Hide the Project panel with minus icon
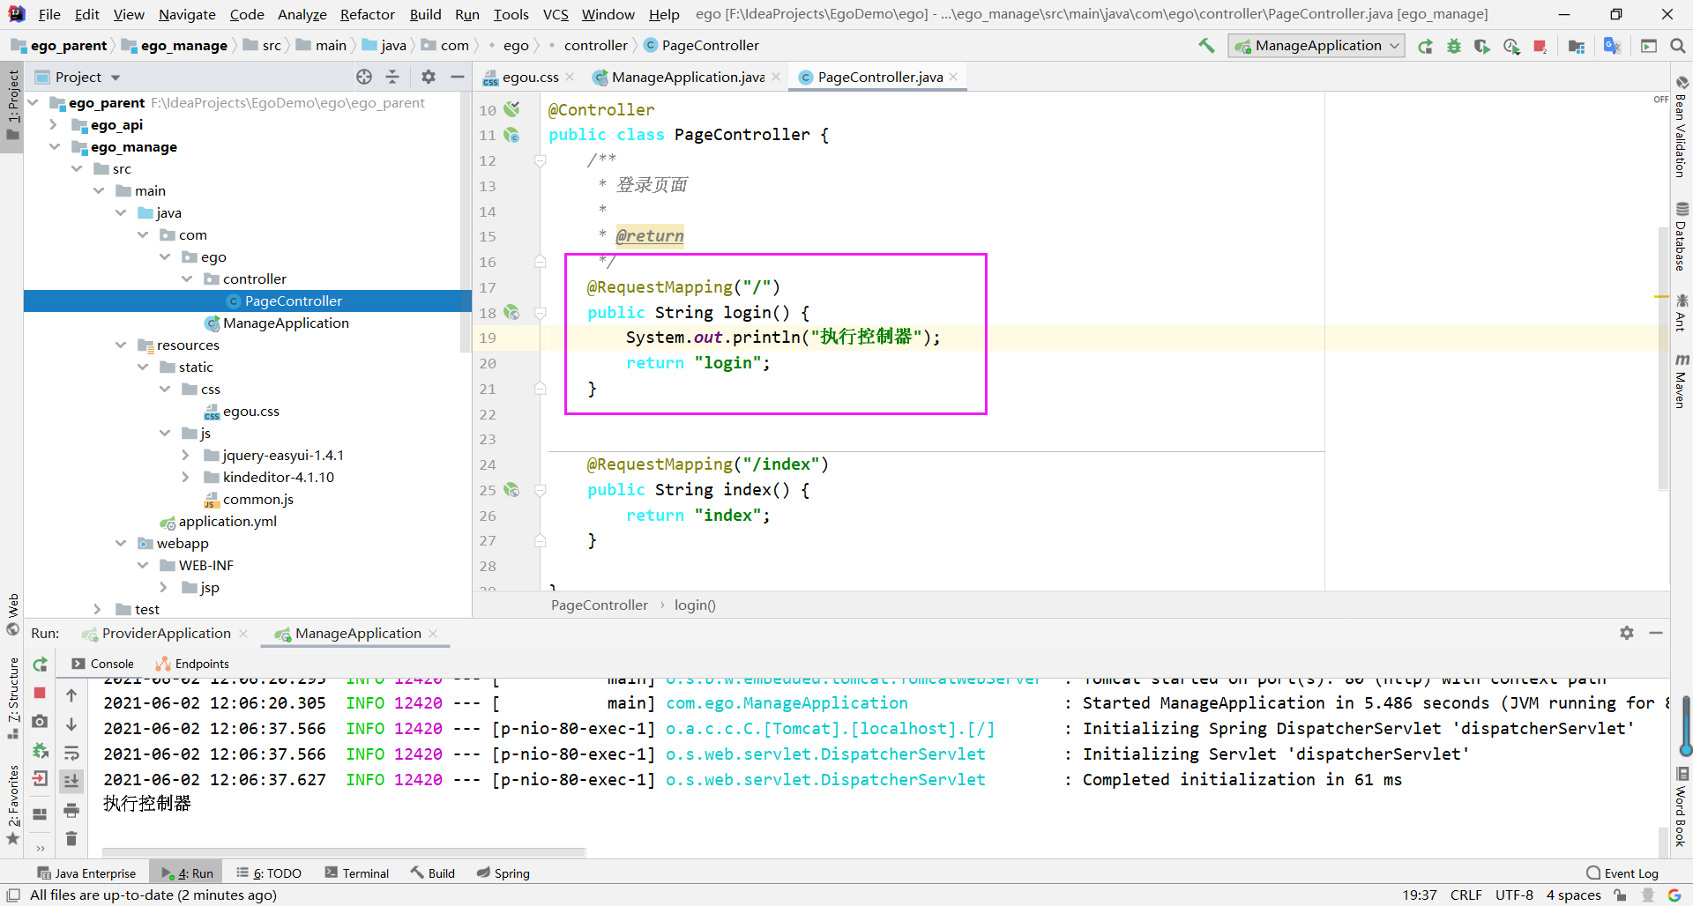Image resolution: width=1693 pixels, height=906 pixels. coord(457,78)
